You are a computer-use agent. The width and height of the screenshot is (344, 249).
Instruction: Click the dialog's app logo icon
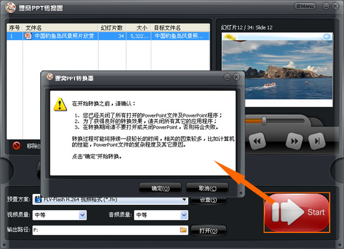click(x=49, y=77)
